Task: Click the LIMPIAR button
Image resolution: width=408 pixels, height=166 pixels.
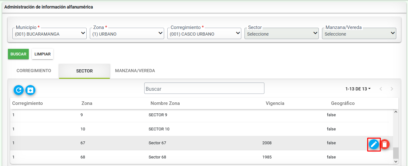Action: coord(43,54)
